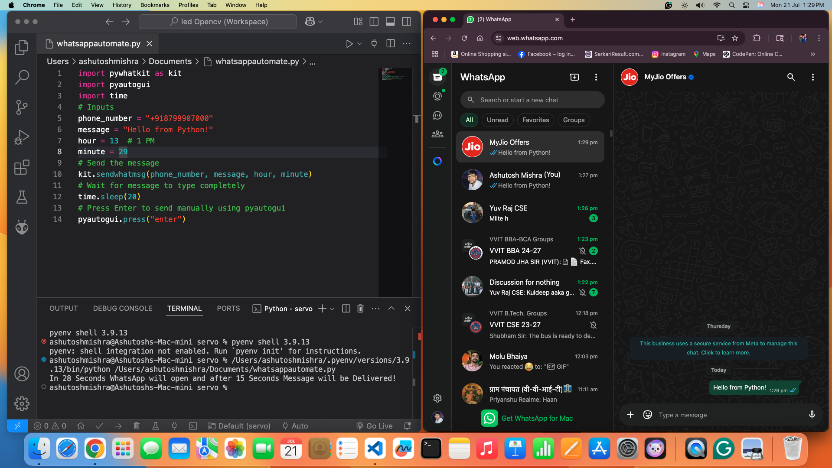The height and width of the screenshot is (468, 832).
Task: Open the WhatsApp chat list menu dots
Action: click(596, 77)
